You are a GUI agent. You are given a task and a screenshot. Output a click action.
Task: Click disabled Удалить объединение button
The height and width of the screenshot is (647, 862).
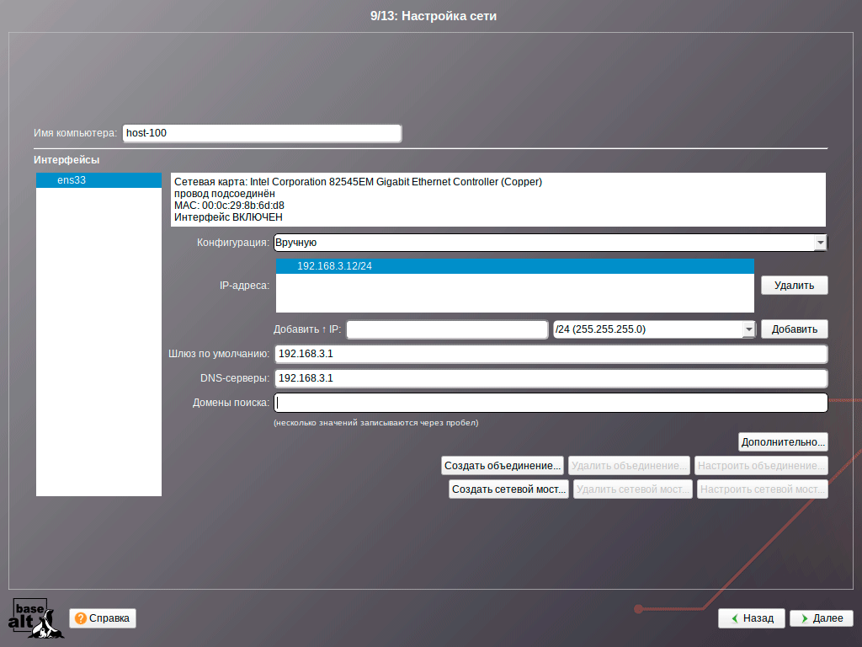click(x=629, y=465)
